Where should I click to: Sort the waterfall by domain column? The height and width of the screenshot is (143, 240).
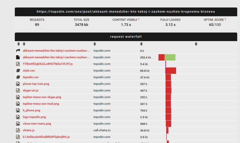pyautogui.click(x=95, y=44)
